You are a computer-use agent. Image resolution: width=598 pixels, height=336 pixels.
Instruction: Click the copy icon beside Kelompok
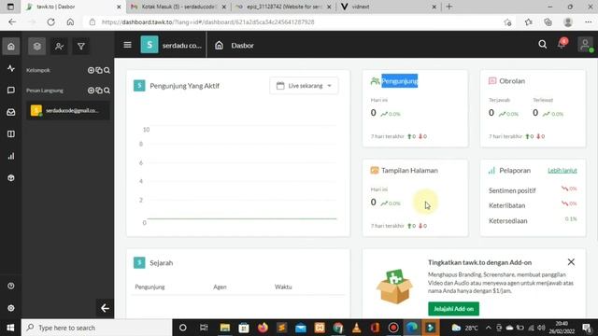pos(99,70)
